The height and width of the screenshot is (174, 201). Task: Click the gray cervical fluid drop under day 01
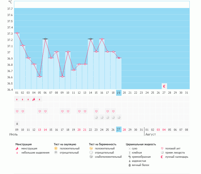point(17,123)
